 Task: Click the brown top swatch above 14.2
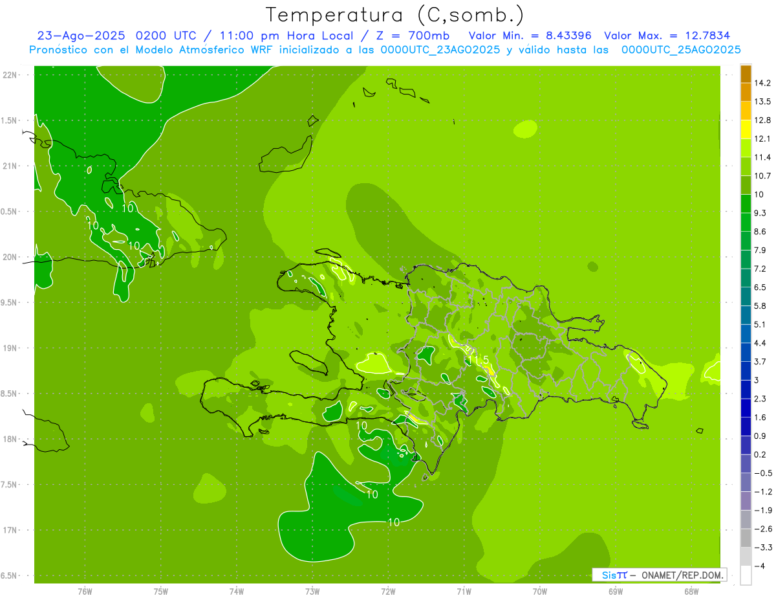(x=746, y=74)
